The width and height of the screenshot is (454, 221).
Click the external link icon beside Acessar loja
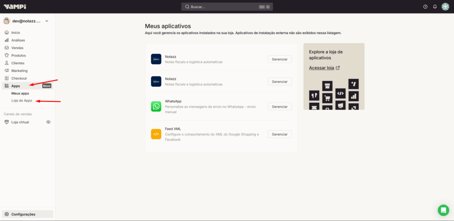coord(337,68)
